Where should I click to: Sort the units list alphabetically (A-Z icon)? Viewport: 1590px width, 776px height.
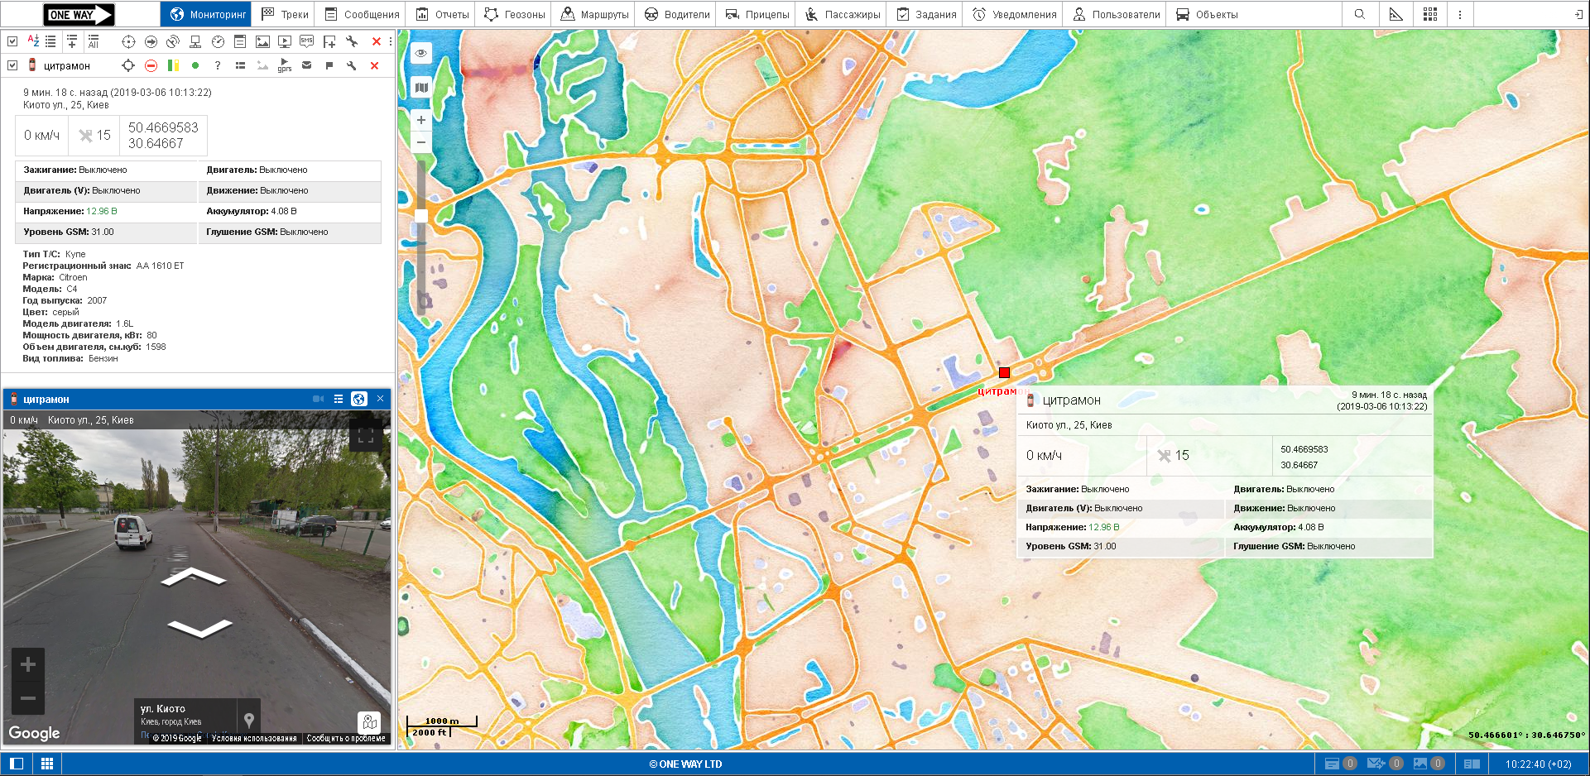point(33,41)
